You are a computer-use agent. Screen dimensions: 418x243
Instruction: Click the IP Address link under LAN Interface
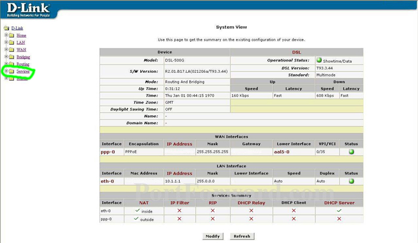coord(179,173)
